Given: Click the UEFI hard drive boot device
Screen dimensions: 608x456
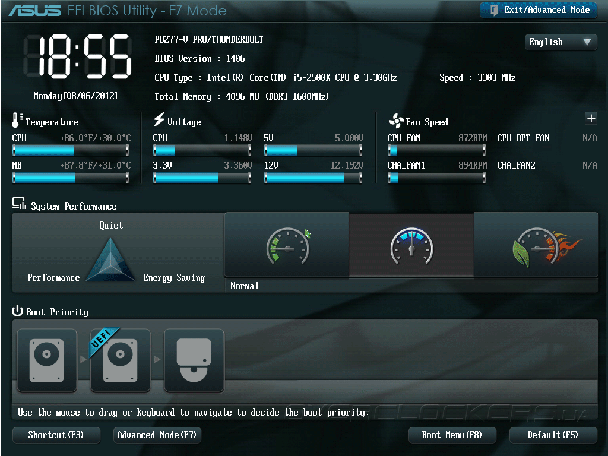Looking at the screenshot, I should point(120,360).
